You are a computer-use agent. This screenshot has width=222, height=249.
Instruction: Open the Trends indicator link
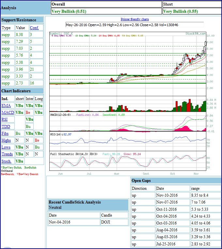click(7, 154)
